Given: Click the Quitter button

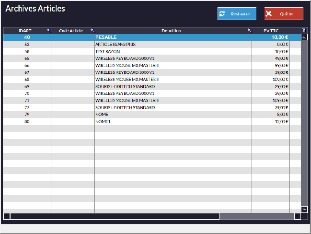Looking at the screenshot, I should click(284, 14).
